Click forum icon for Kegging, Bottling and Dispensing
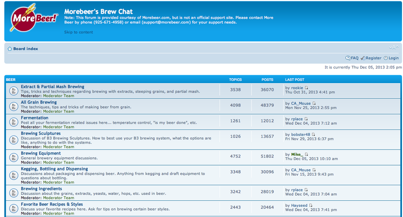The image size is (403, 217). pos(14,175)
